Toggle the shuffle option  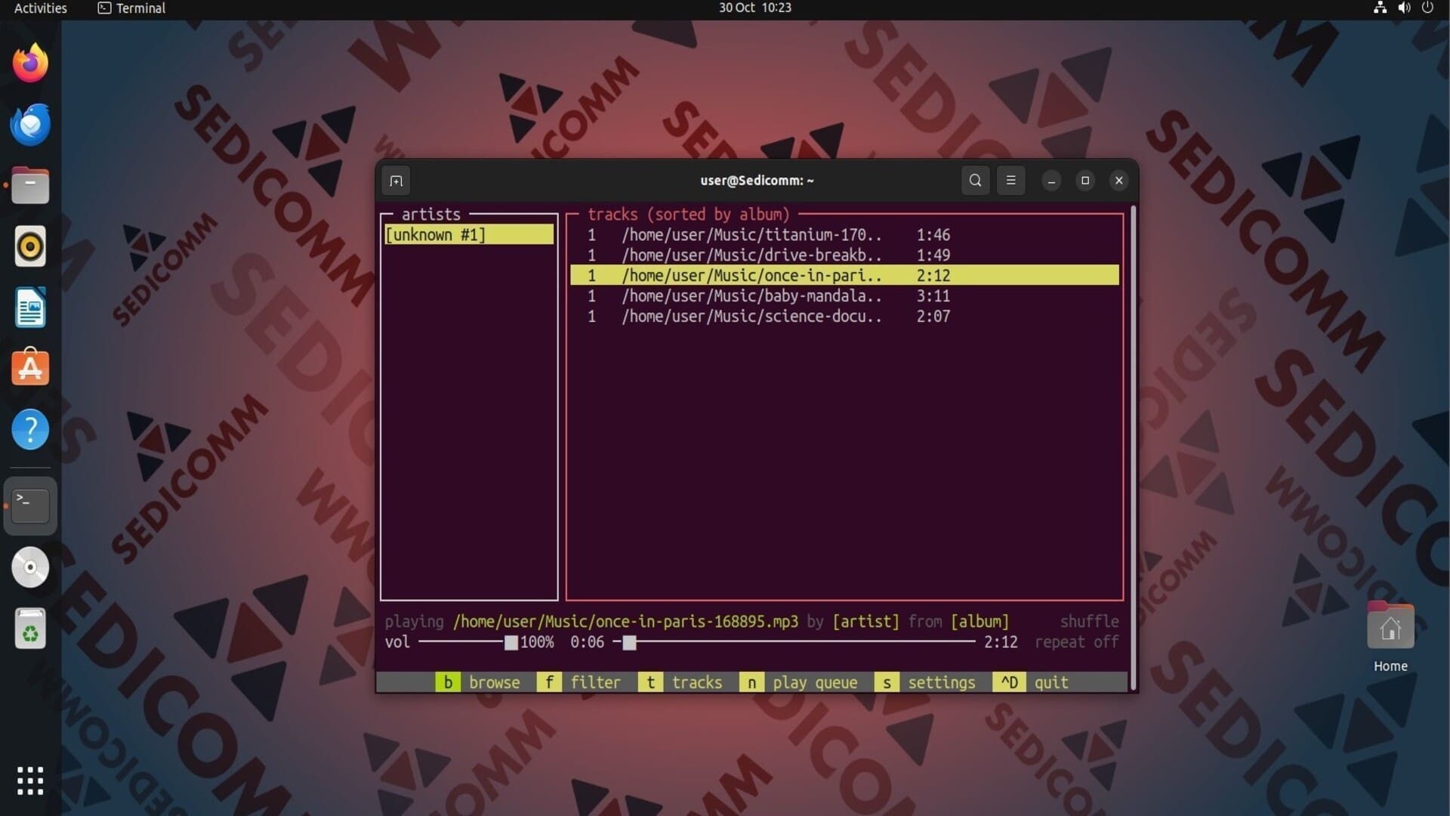(x=1089, y=621)
